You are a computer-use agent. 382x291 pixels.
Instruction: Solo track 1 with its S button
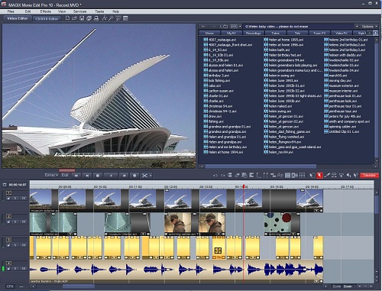[x=15, y=198]
